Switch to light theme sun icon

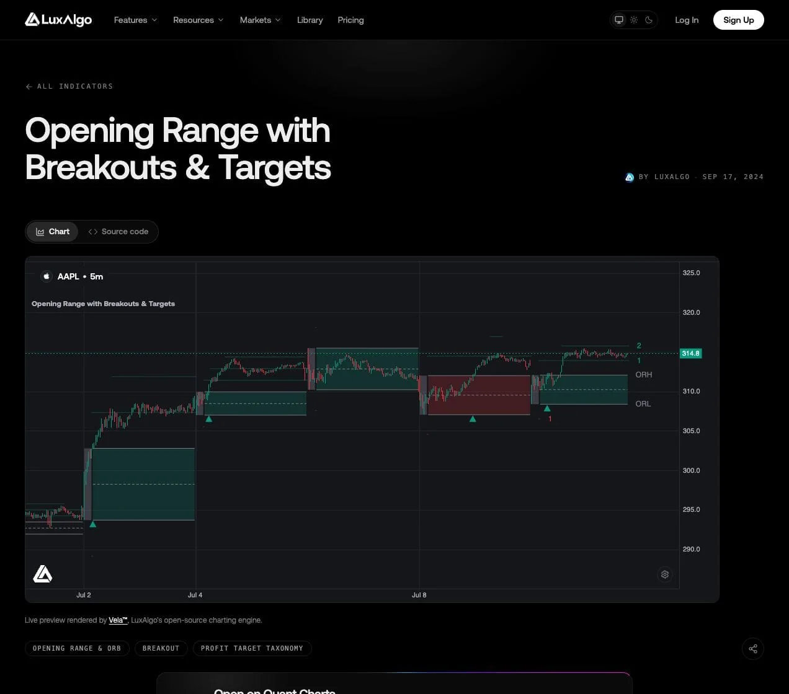pos(634,20)
